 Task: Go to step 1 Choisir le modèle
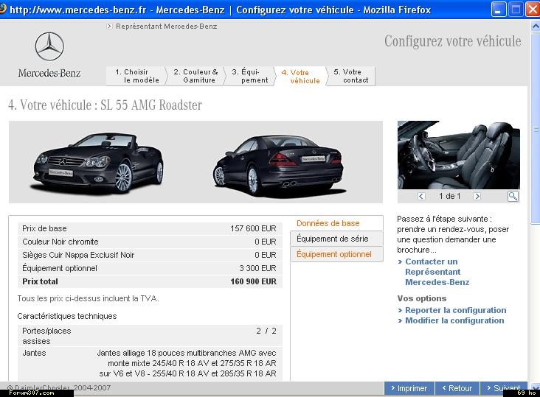[x=137, y=76]
